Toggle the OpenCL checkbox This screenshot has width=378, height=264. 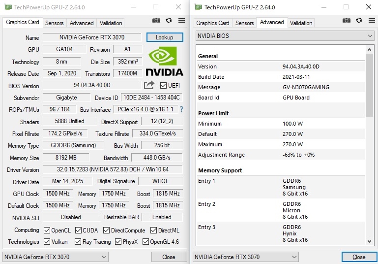tap(47, 230)
